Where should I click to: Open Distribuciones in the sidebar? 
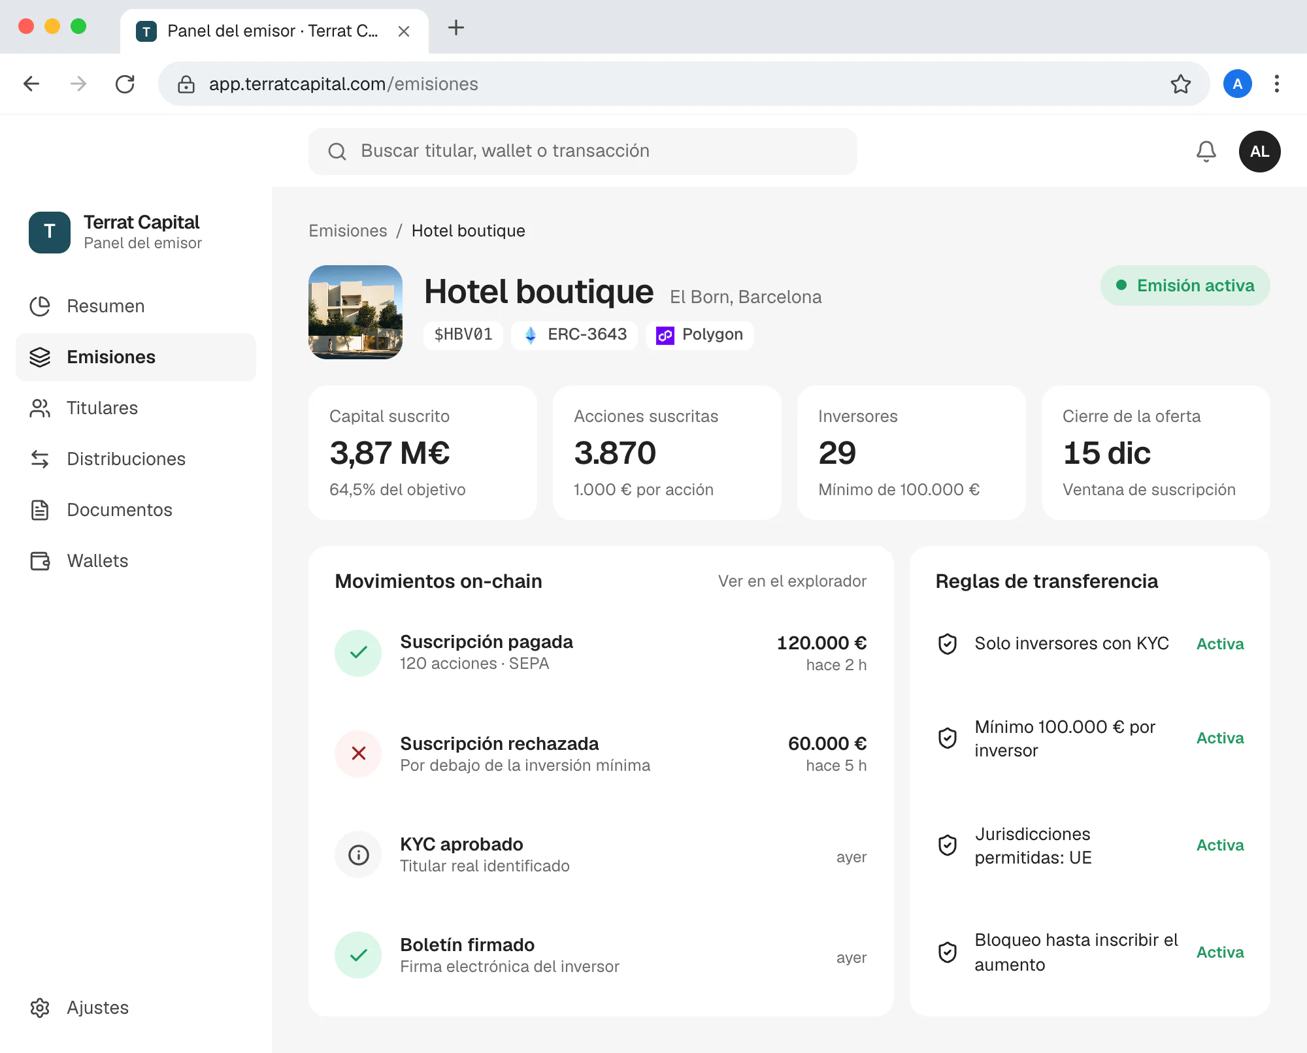coord(136,459)
